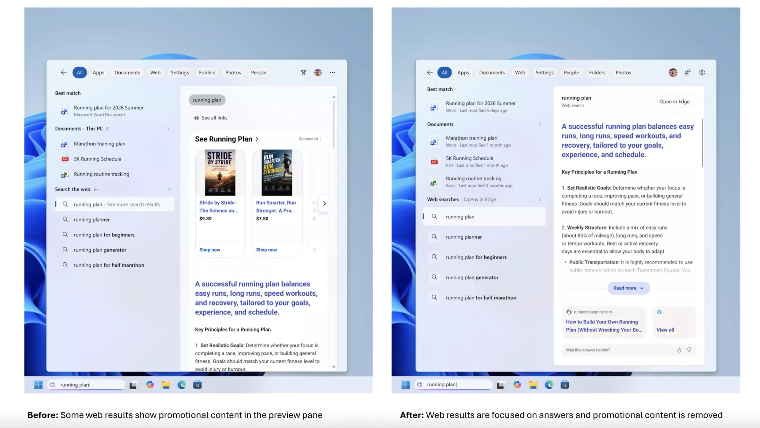Open Microsoft Edge from the left taskbar
760x428 pixels.
[x=181, y=385]
